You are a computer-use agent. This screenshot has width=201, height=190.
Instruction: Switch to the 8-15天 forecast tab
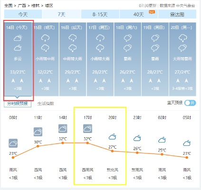click(x=100, y=14)
